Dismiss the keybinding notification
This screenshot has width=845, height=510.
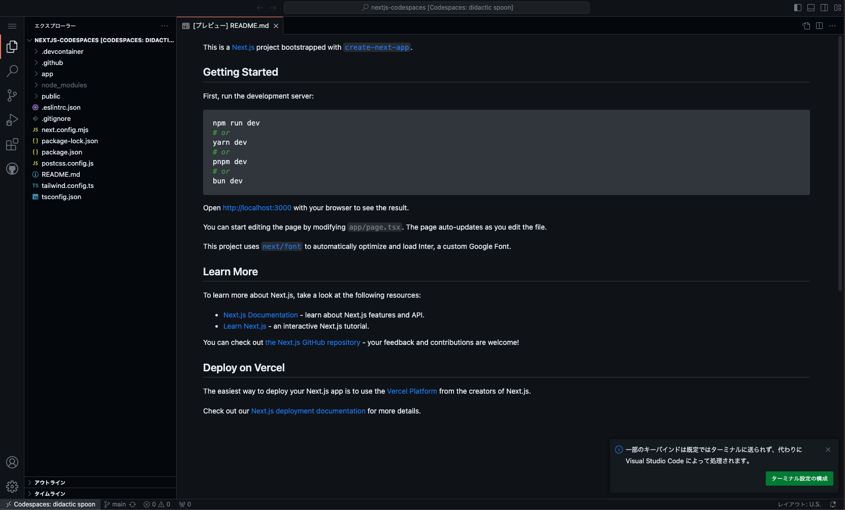click(828, 450)
